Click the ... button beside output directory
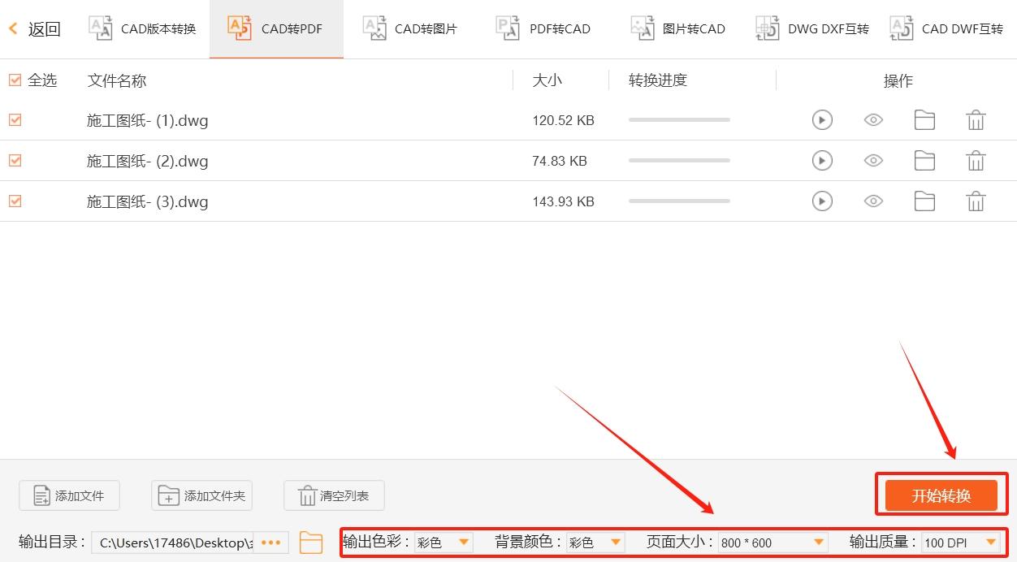The height and width of the screenshot is (562, 1017). 271,542
